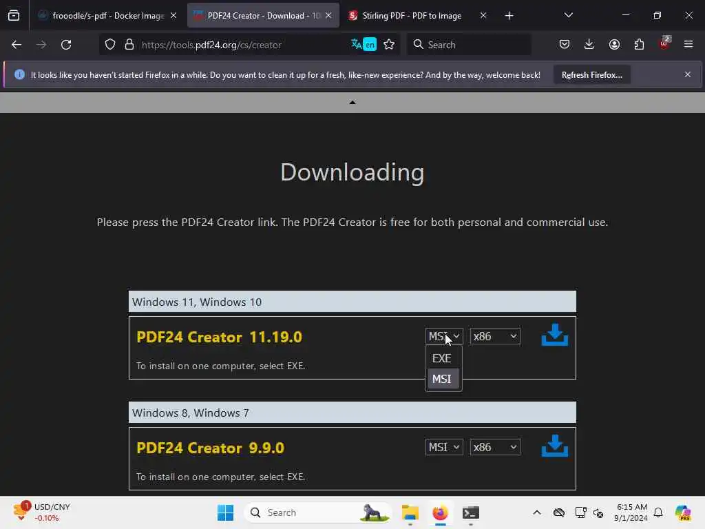Screen dimensions: 705x529
Task: Switch to Stirling PDF tab
Action: 411,16
